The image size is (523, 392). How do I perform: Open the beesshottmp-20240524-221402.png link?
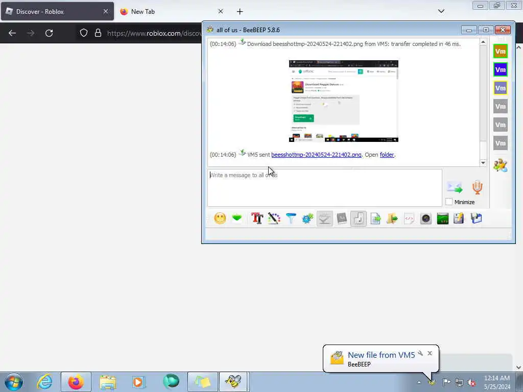pyautogui.click(x=316, y=155)
